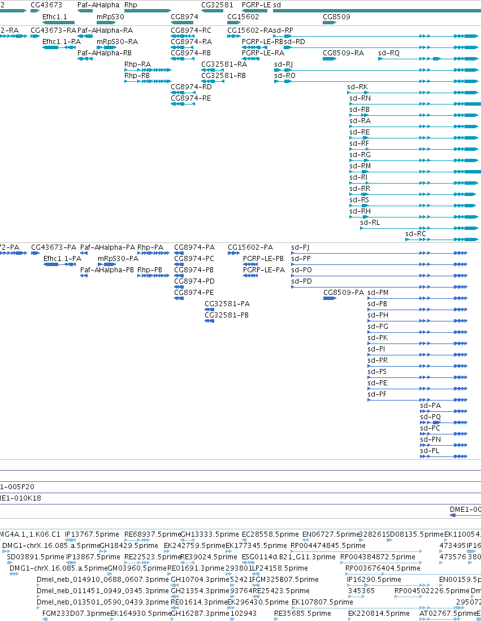The height and width of the screenshot is (622, 481).
Task: Select transcript sd-RN
Action: click(x=360, y=98)
